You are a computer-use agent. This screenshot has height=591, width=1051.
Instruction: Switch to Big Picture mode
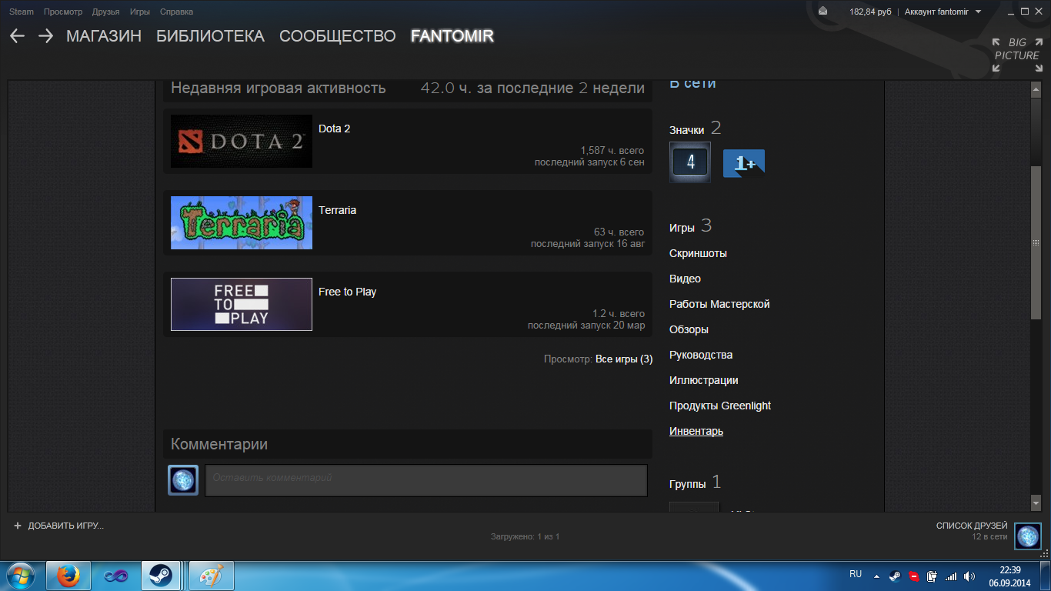click(1017, 55)
